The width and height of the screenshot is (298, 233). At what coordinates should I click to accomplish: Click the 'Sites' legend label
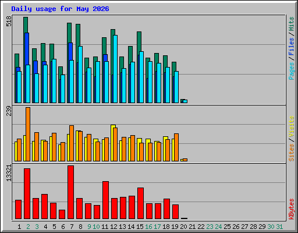(292, 153)
